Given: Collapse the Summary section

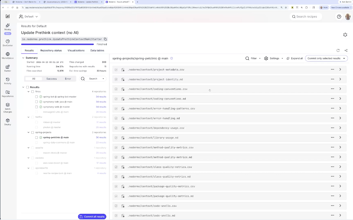Looking at the screenshot, I should pos(23,58).
